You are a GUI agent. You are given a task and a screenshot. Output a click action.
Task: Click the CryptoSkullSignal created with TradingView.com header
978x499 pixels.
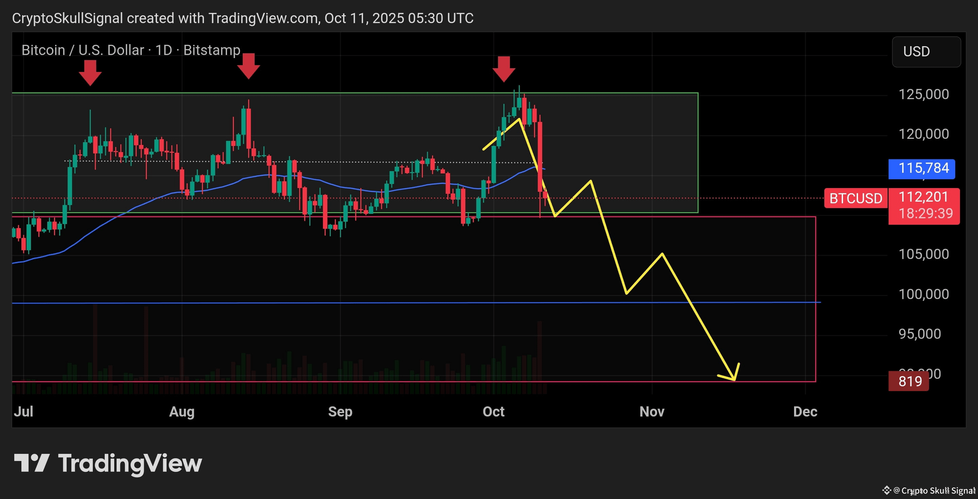[243, 18]
